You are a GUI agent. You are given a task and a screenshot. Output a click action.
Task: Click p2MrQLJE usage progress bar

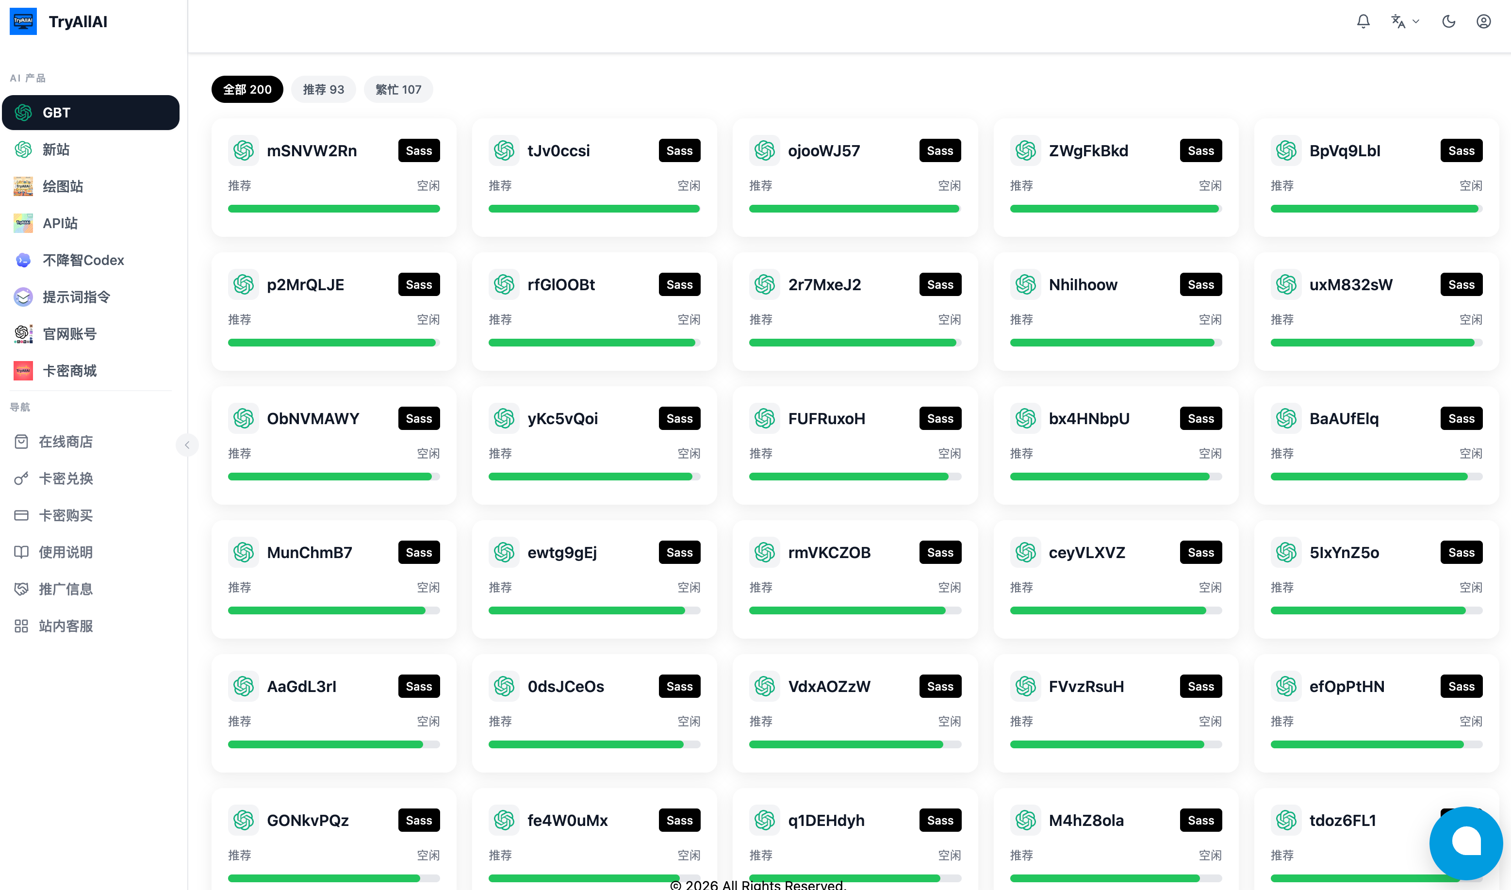pyautogui.click(x=334, y=343)
